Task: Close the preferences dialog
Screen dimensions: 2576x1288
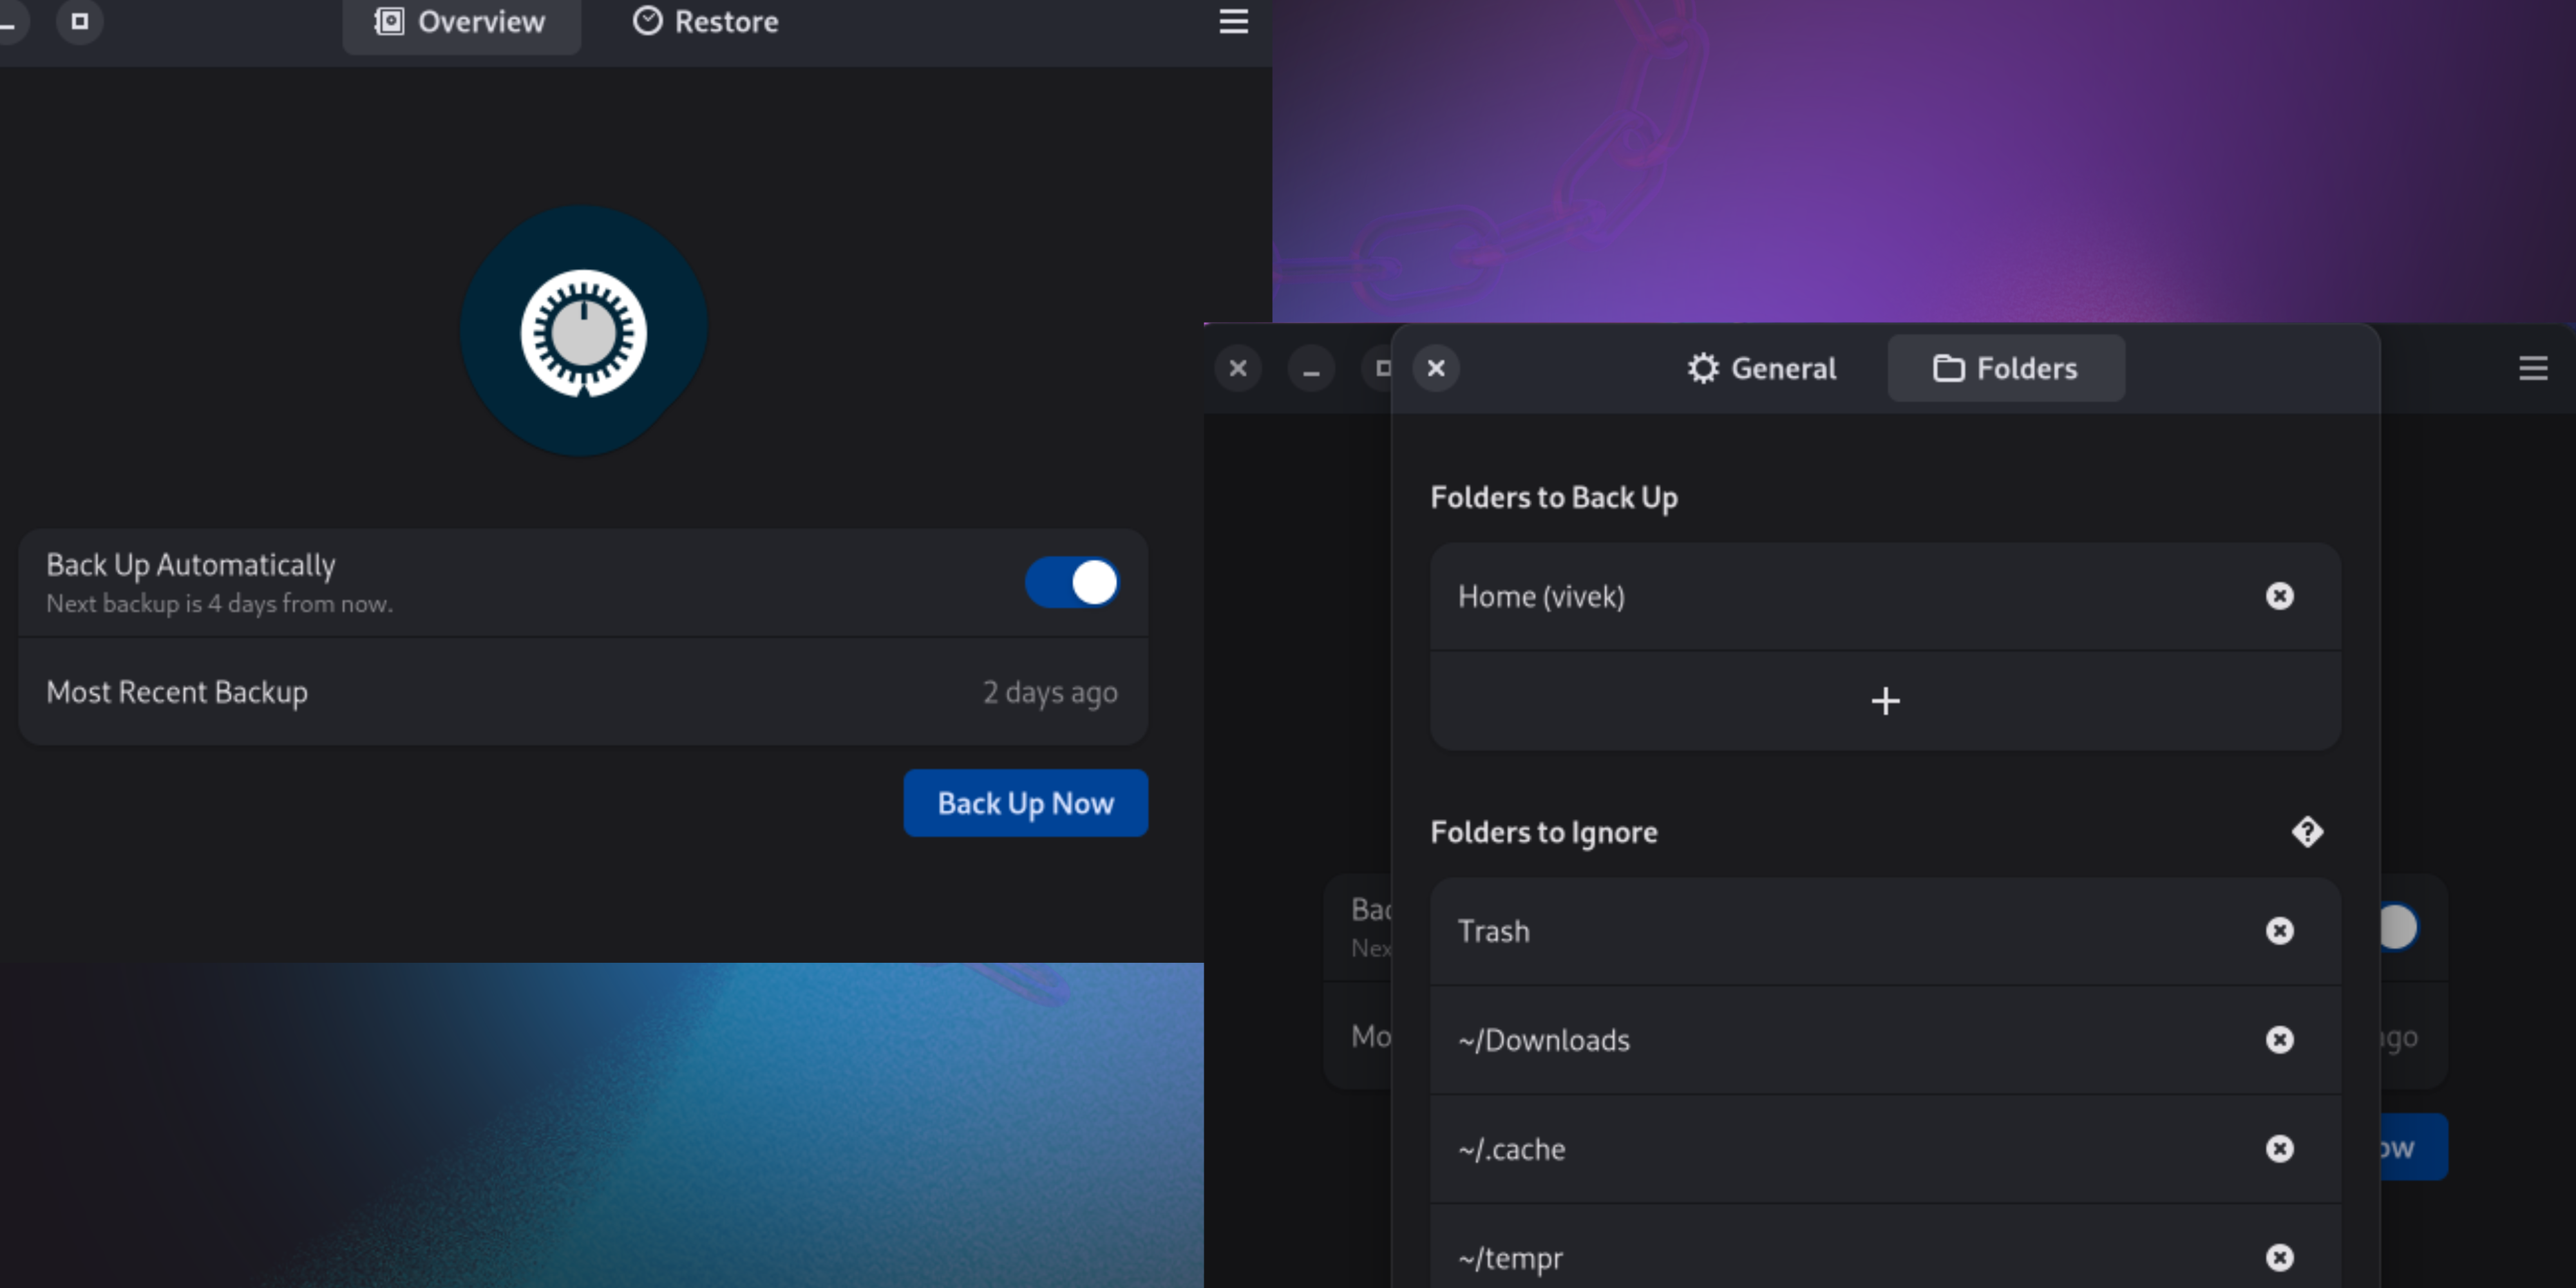Action: (x=1436, y=369)
